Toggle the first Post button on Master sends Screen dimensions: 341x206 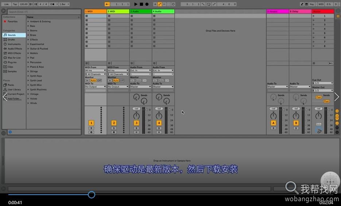[x=319, y=97]
